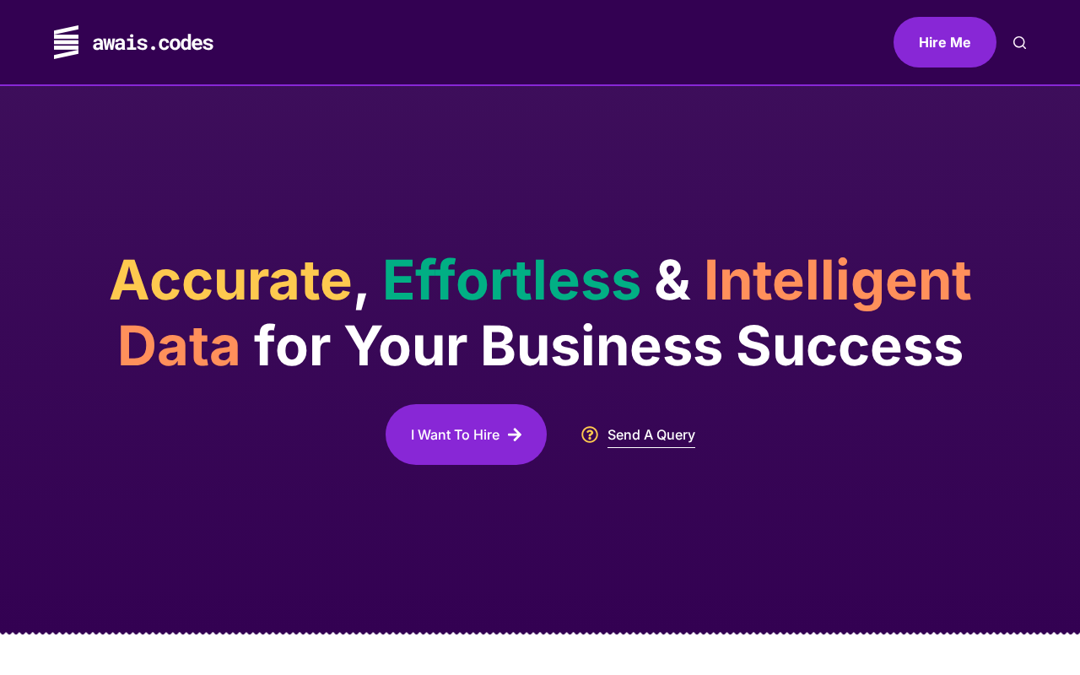Open the search magnifier icon

click(1019, 42)
